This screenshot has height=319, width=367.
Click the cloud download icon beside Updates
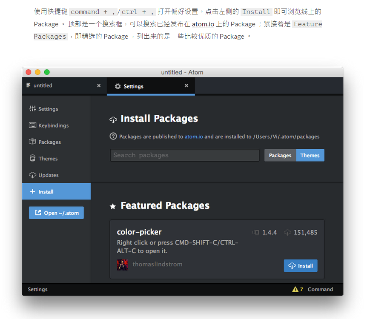(x=32, y=175)
